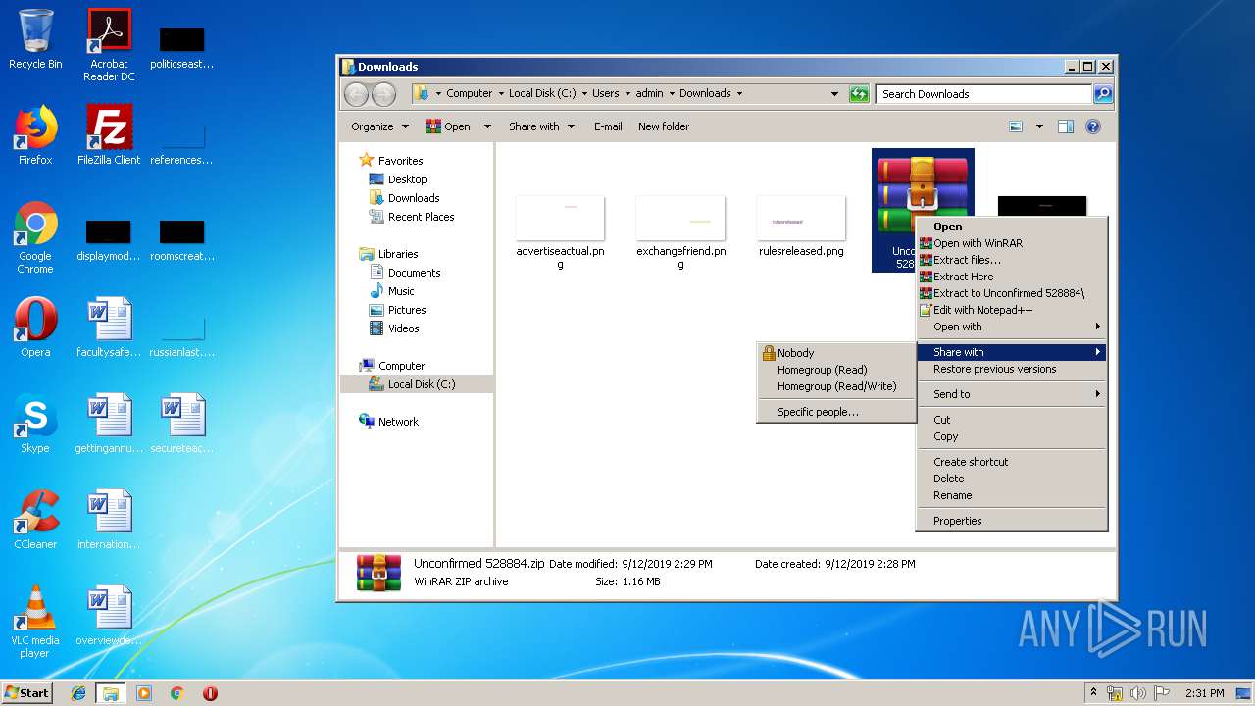1255x706 pixels.
Task: Launch Opera desktop shortcut
Action: pyautogui.click(x=35, y=328)
